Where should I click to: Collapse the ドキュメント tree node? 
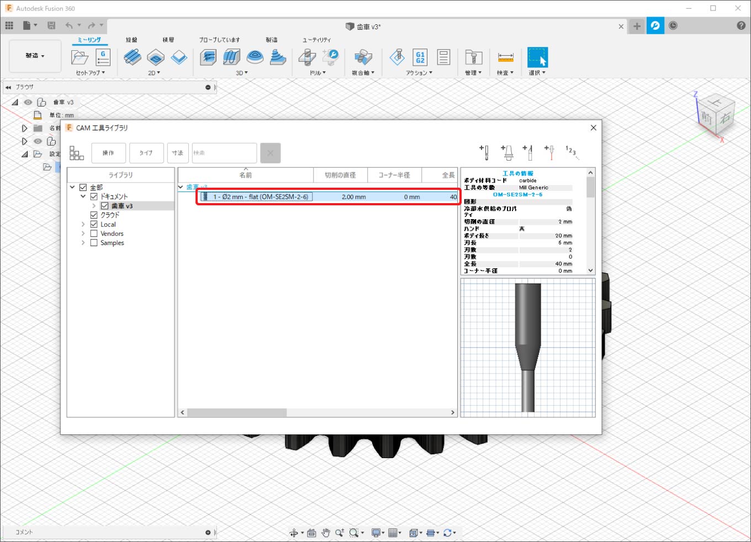click(83, 196)
